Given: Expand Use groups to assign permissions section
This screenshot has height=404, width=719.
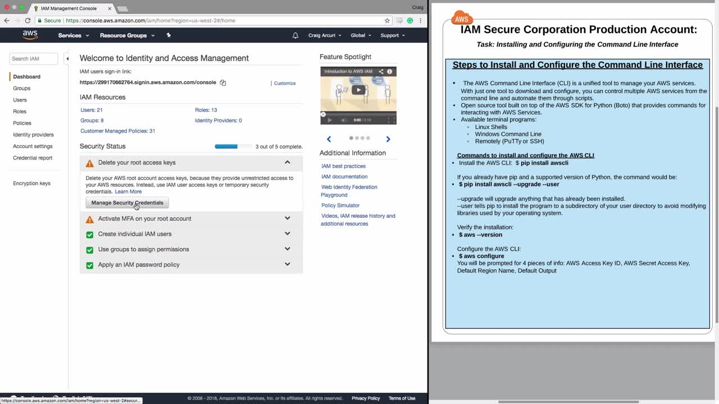Looking at the screenshot, I should (287, 249).
